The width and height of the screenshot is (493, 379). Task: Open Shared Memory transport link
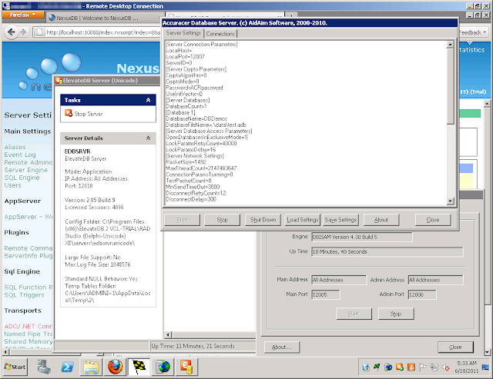29,341
